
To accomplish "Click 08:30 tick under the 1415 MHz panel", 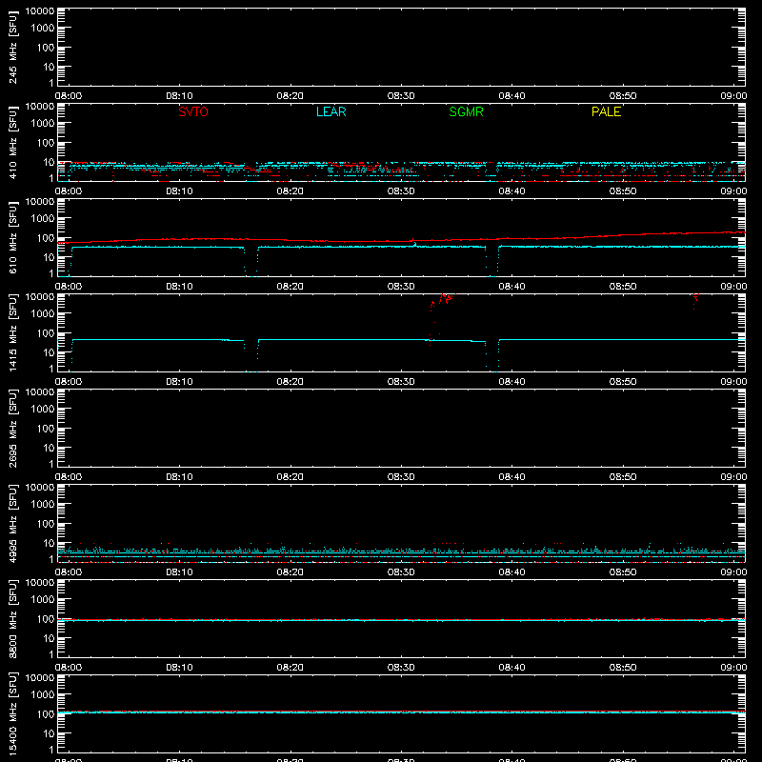I will coord(401,382).
